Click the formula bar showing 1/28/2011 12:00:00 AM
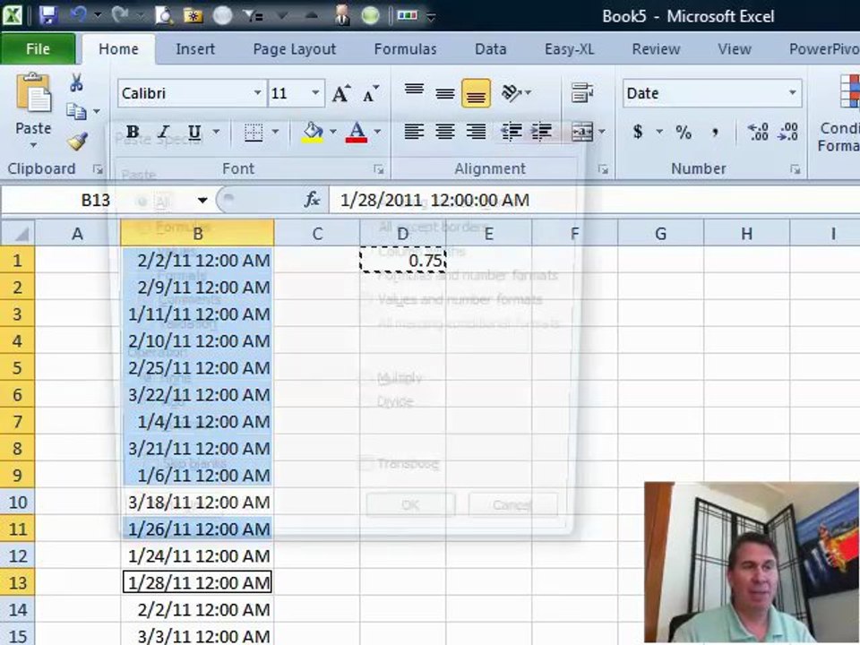This screenshot has width=860, height=645. 595,200
